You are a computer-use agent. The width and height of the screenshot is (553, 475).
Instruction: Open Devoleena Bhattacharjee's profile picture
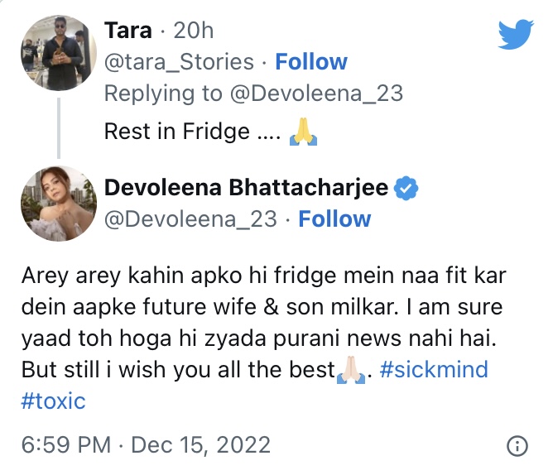pyautogui.click(x=57, y=204)
